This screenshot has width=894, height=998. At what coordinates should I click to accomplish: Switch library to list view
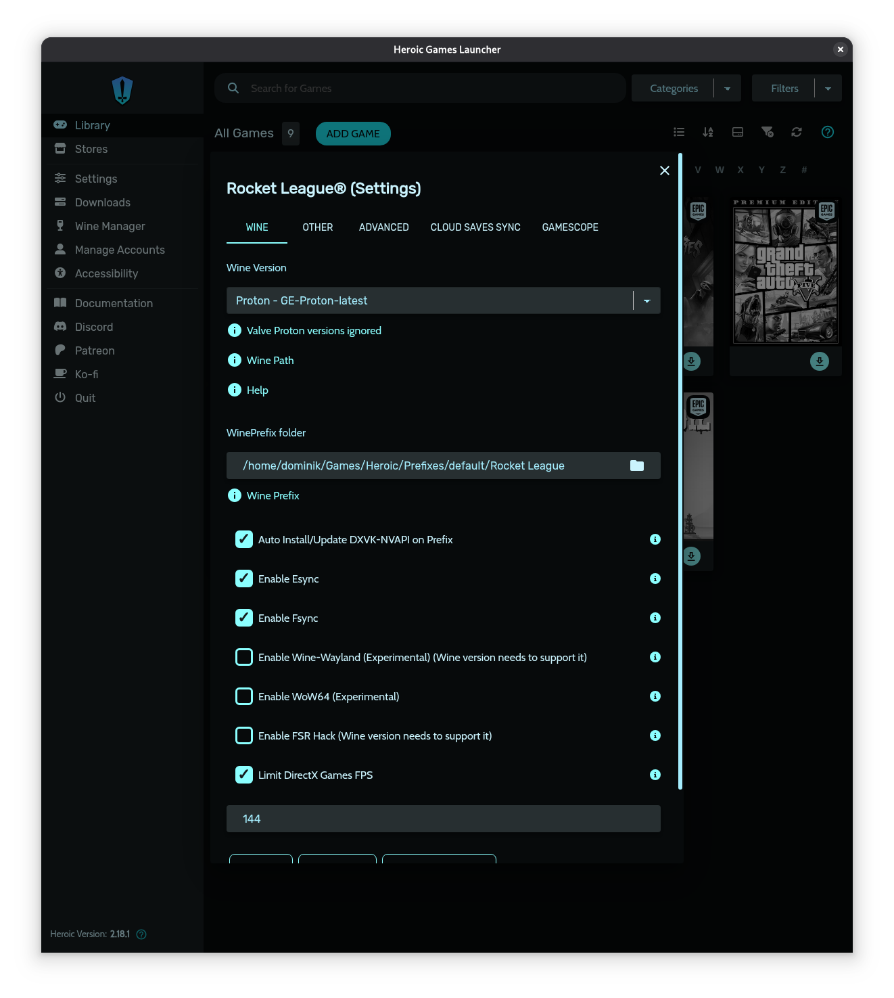coord(679,132)
